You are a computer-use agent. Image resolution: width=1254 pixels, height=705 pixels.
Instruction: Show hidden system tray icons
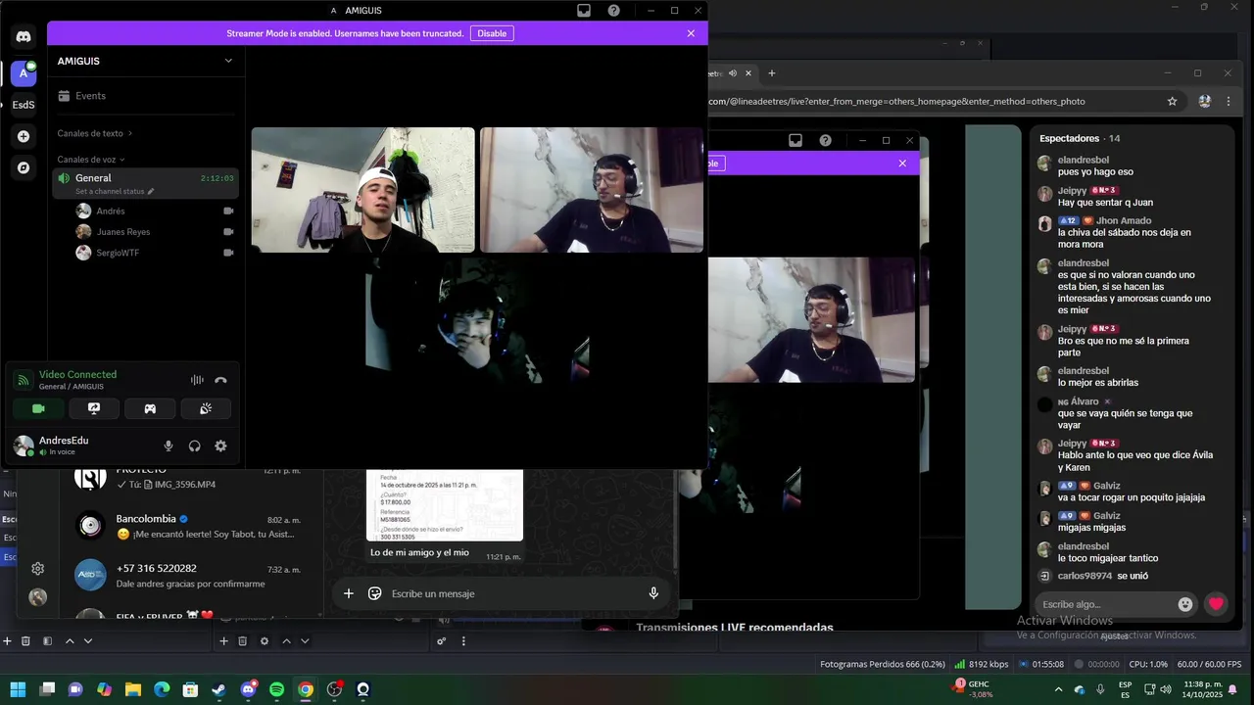click(x=1058, y=689)
